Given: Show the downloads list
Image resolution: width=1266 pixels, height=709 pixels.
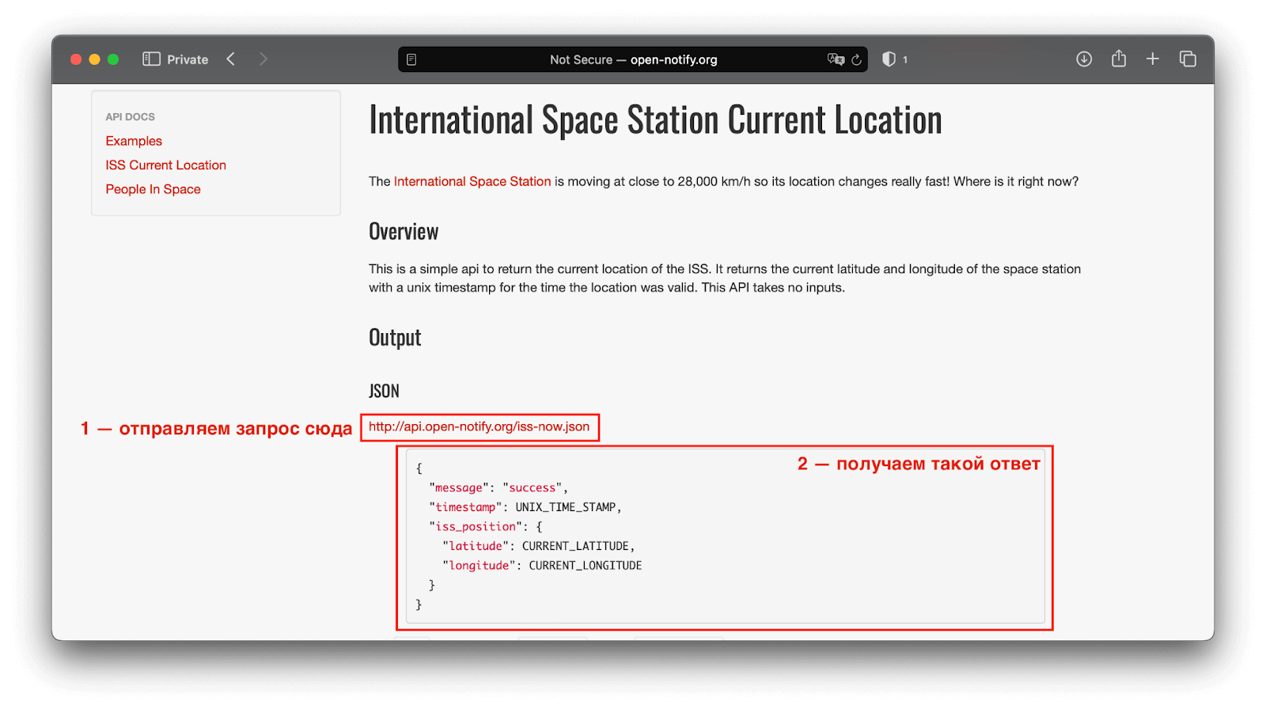Looking at the screenshot, I should pos(1084,59).
